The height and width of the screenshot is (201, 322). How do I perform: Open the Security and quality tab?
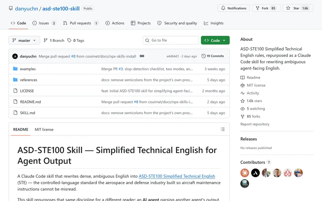[x=177, y=23]
